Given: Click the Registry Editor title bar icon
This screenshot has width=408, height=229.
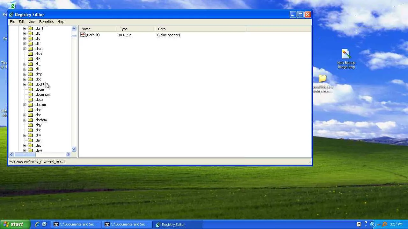Looking at the screenshot, I should coord(11,15).
